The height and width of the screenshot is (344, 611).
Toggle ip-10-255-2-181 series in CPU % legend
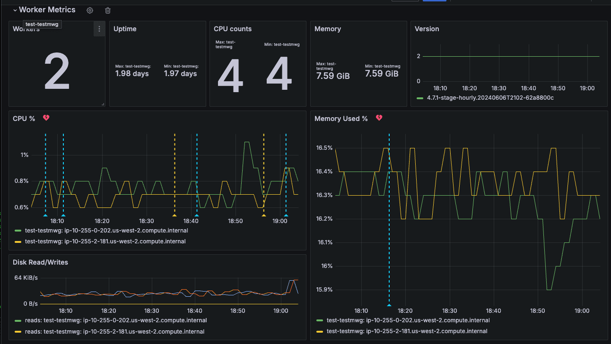(x=105, y=241)
